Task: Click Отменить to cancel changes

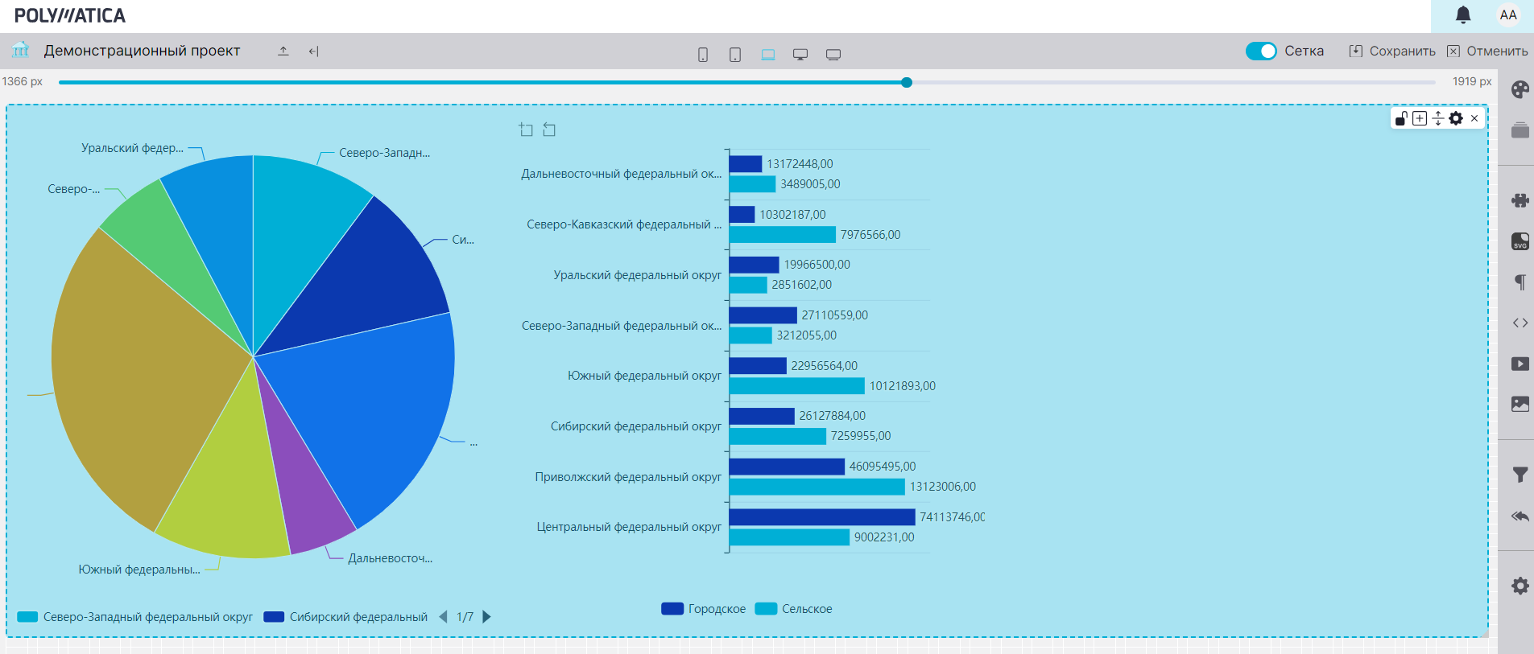Action: coord(1487,51)
